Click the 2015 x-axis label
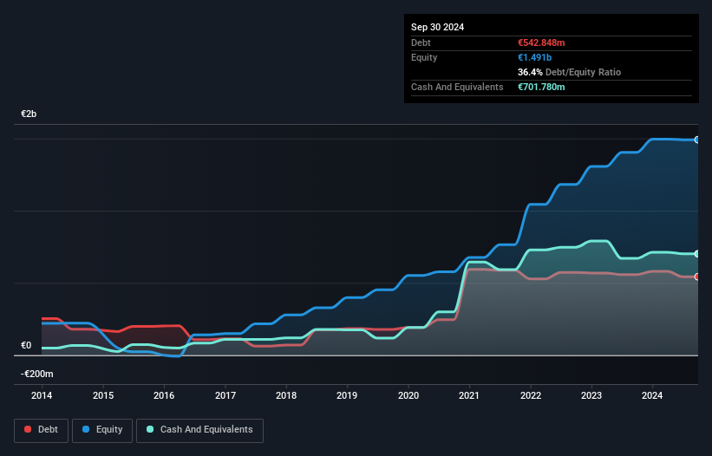712x456 pixels. coord(103,395)
